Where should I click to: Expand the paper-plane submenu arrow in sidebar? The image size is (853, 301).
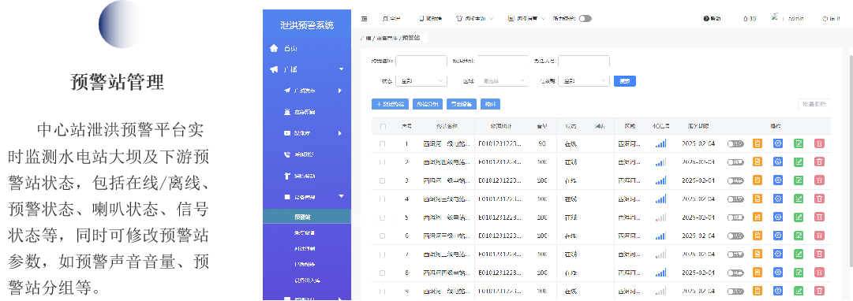click(x=340, y=91)
